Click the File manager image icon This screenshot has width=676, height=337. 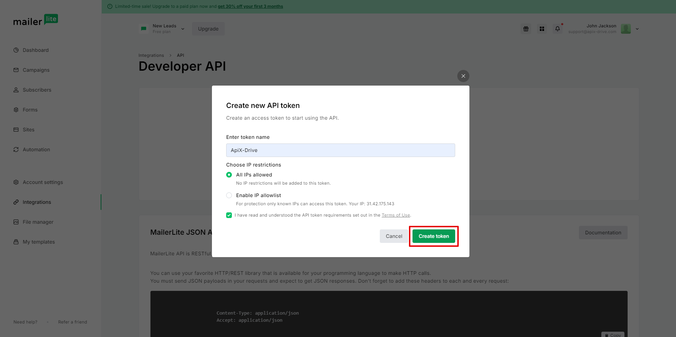[16, 222]
